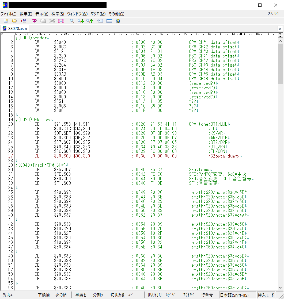Click the vertical scrollbar down arrow
The image size is (284, 299).
(x=280, y=287)
